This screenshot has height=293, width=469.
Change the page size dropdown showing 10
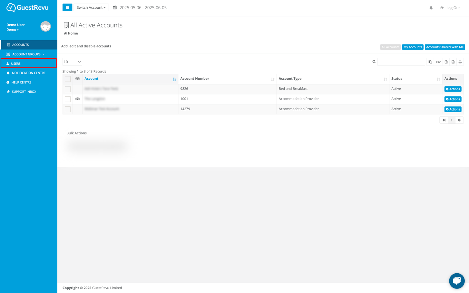(72, 61)
